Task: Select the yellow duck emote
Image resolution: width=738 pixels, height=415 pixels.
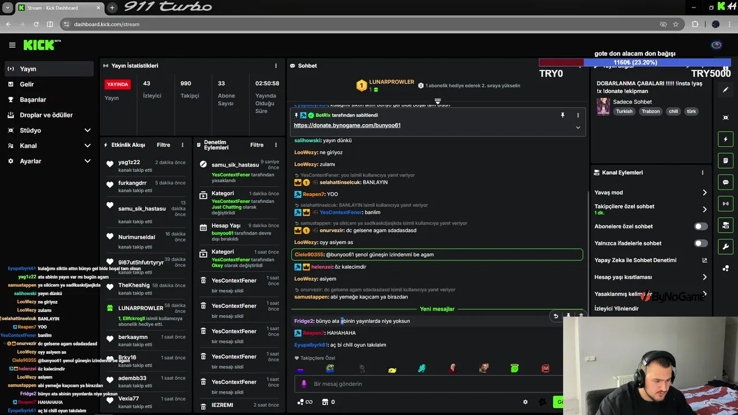Action: tap(392, 369)
